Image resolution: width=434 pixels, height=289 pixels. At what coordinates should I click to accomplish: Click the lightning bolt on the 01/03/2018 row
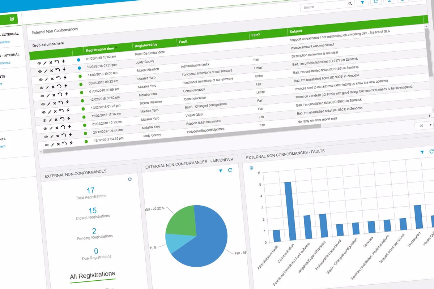66,94
